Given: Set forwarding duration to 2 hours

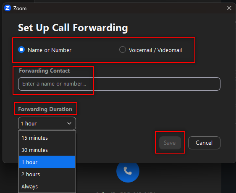Looking at the screenshot, I should (x=47, y=174).
